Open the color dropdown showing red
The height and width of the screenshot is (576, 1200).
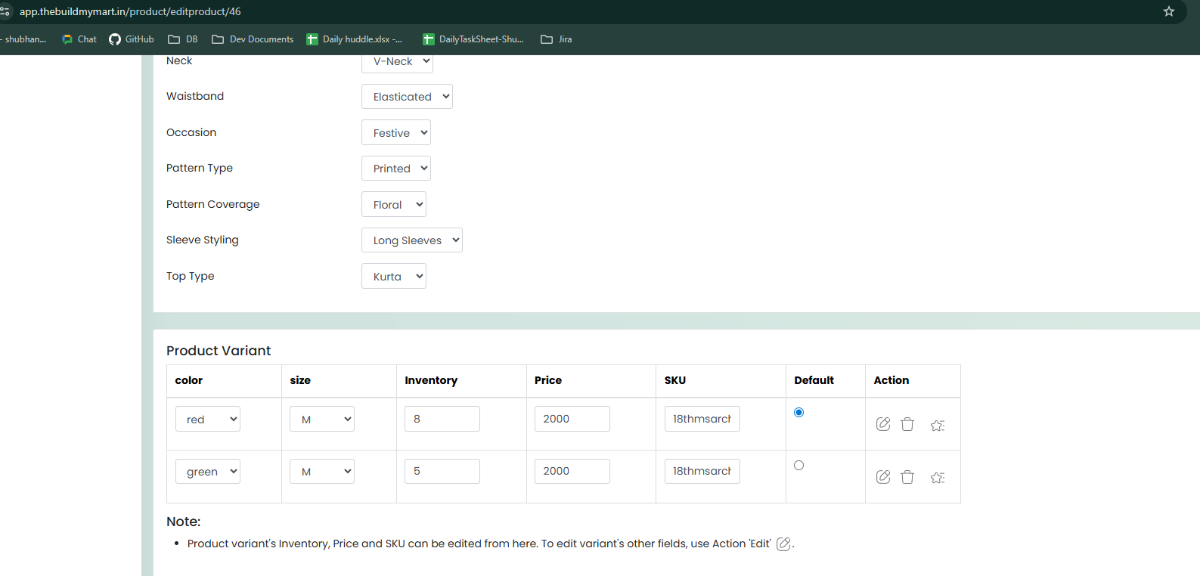[208, 419]
